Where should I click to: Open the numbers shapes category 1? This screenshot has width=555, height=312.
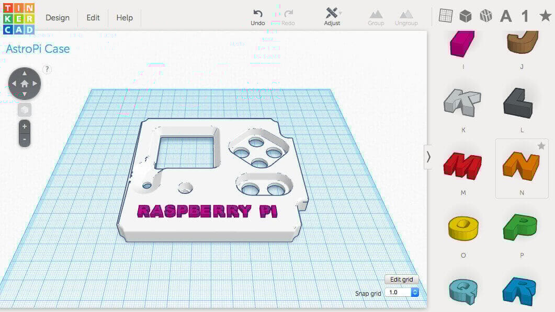(525, 16)
